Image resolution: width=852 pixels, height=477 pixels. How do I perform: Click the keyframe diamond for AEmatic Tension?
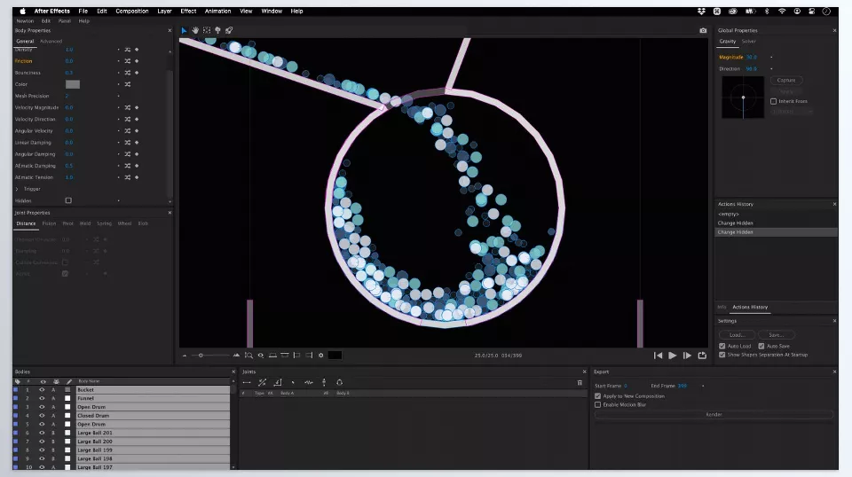pyautogui.click(x=137, y=177)
